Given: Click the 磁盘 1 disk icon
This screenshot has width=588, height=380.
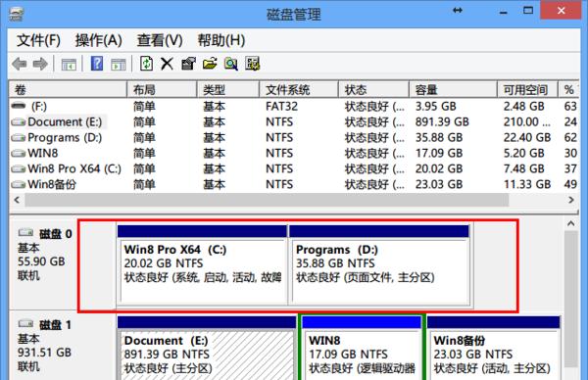Looking at the screenshot, I should 25,323.
